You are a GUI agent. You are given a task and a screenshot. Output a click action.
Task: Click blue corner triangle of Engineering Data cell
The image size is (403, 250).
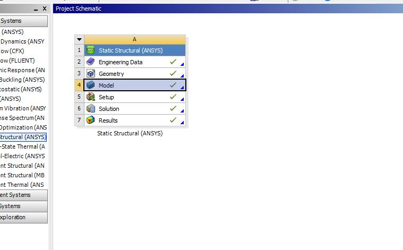coord(182,64)
